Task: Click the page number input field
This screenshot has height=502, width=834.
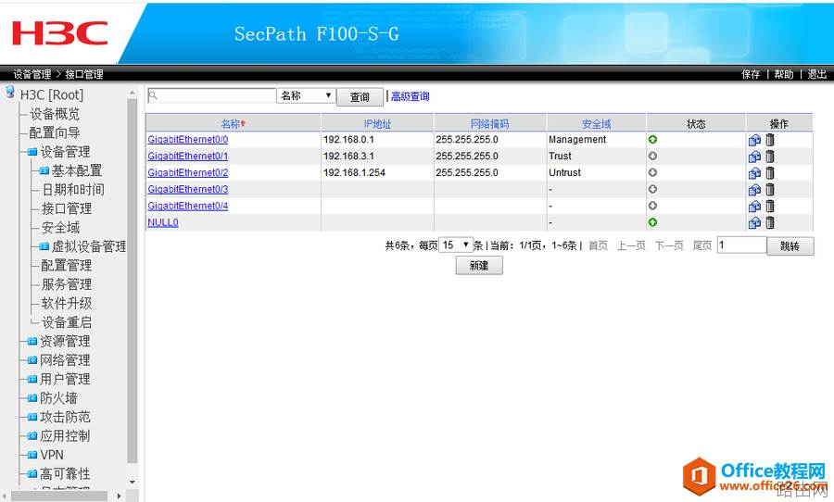Action: [x=742, y=245]
